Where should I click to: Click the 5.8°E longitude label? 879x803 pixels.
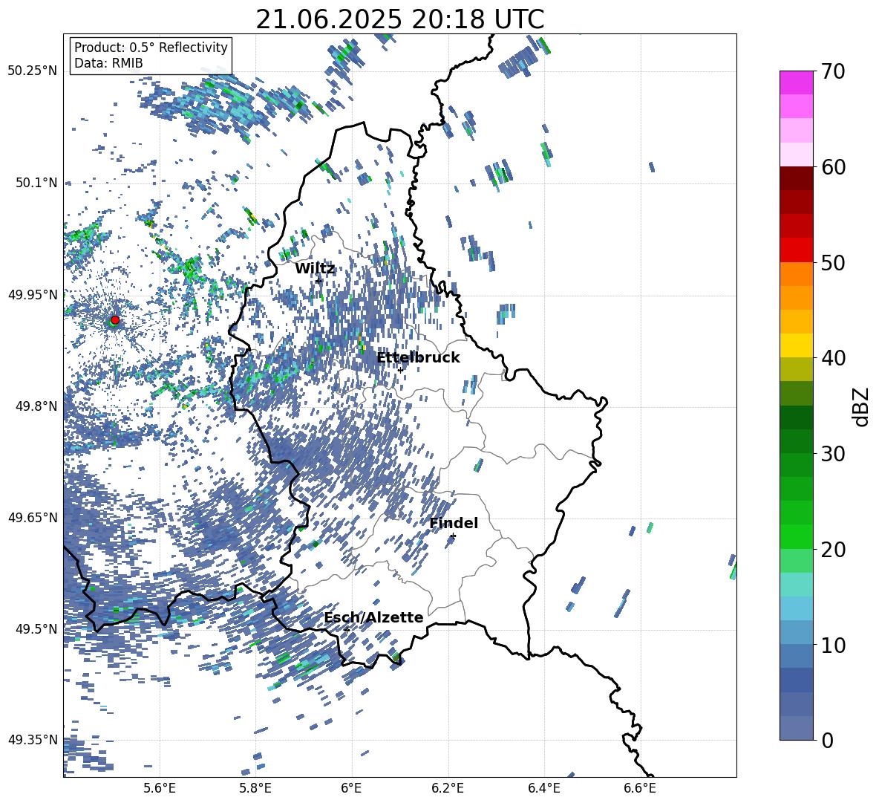[256, 788]
